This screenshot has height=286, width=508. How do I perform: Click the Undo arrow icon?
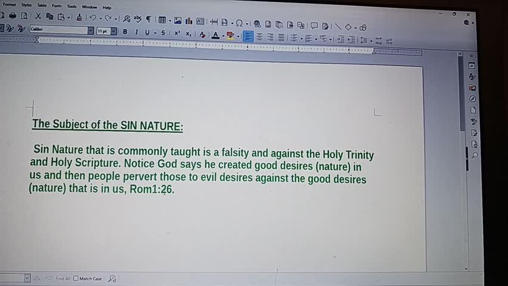[93, 18]
